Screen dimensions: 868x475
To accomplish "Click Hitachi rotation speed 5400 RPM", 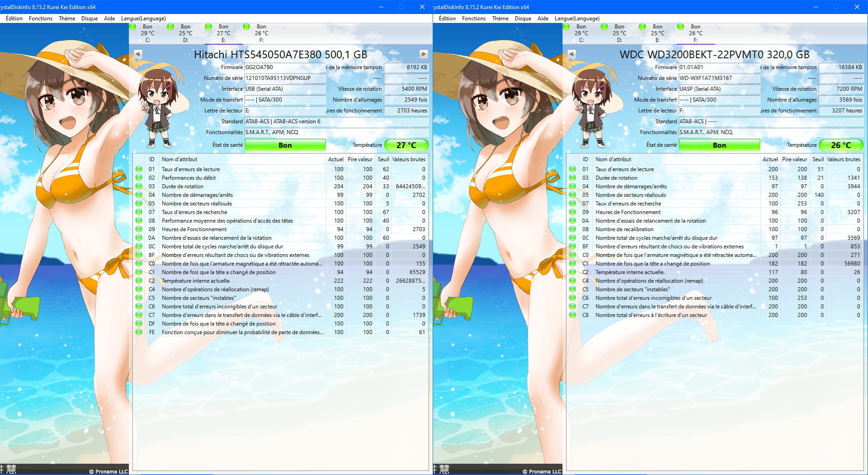I will 406,89.
